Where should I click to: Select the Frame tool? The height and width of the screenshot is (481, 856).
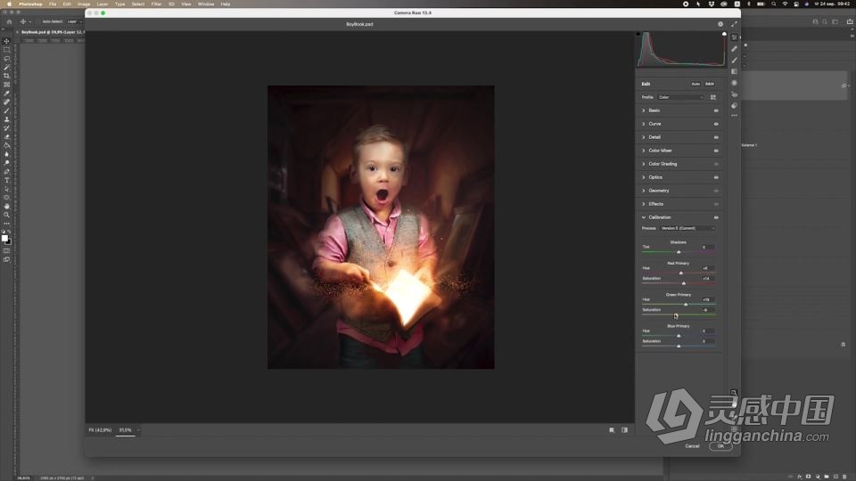[6, 85]
